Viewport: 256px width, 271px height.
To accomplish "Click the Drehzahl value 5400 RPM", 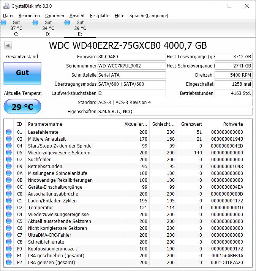I will 234,75.
